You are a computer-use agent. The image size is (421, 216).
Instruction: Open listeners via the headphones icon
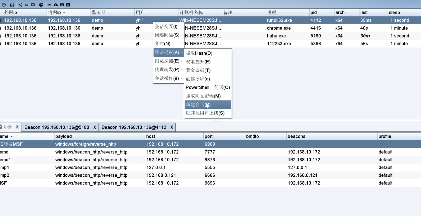(12, 5)
